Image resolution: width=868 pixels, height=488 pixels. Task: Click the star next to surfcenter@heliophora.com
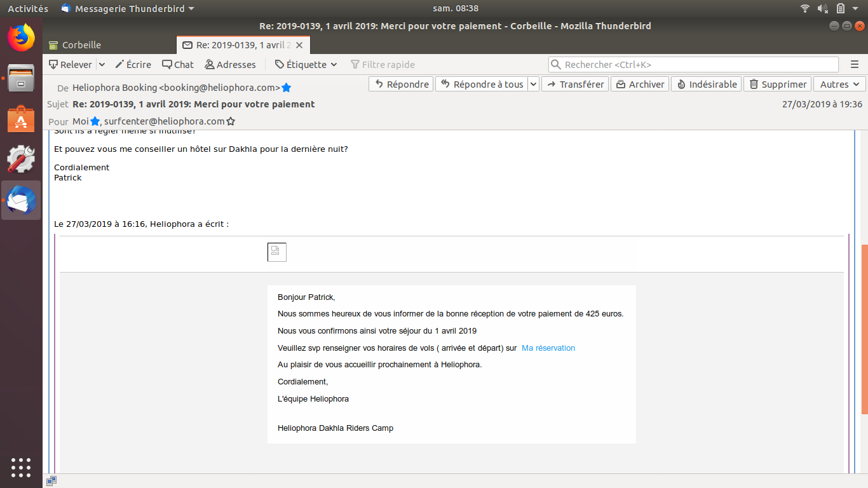point(231,121)
